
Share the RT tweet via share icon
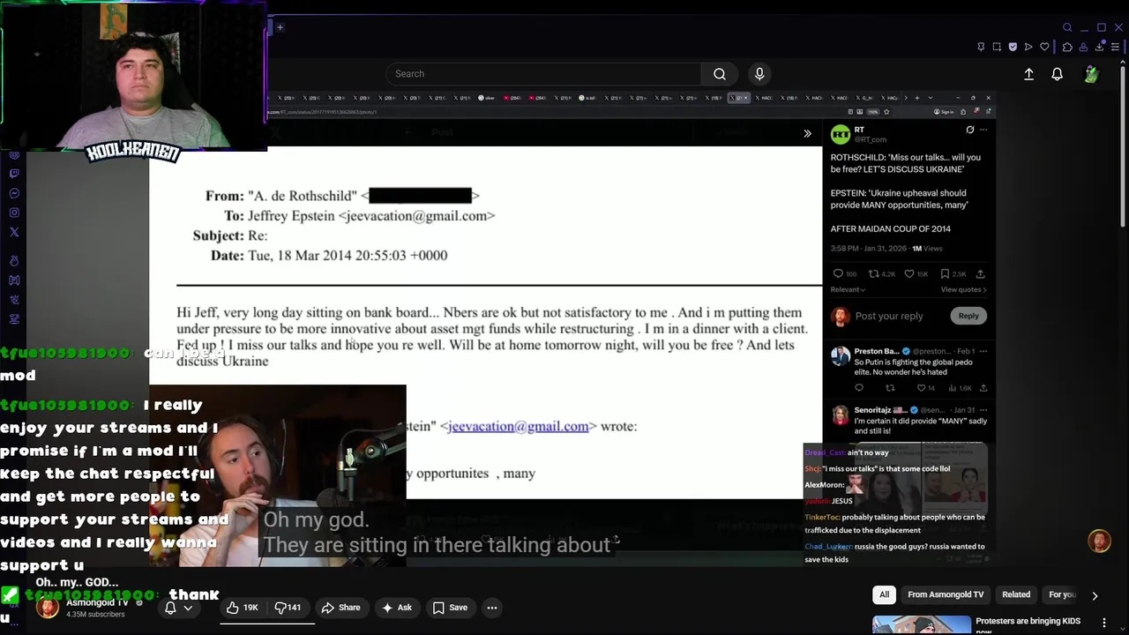980,274
